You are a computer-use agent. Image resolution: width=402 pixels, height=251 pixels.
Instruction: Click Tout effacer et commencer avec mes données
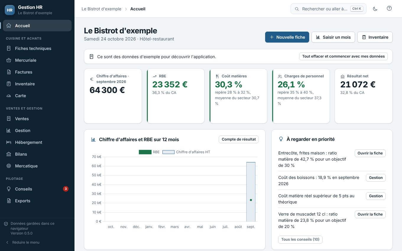click(x=343, y=56)
